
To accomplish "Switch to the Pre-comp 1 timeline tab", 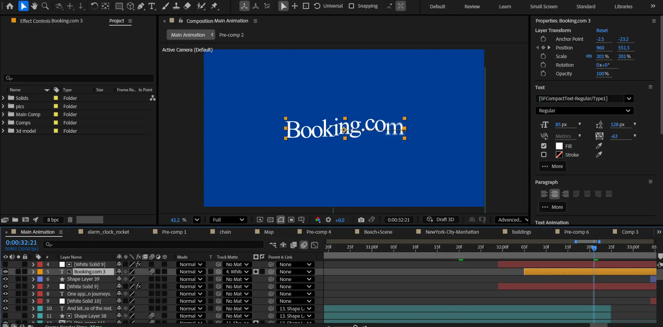I will [x=174, y=232].
